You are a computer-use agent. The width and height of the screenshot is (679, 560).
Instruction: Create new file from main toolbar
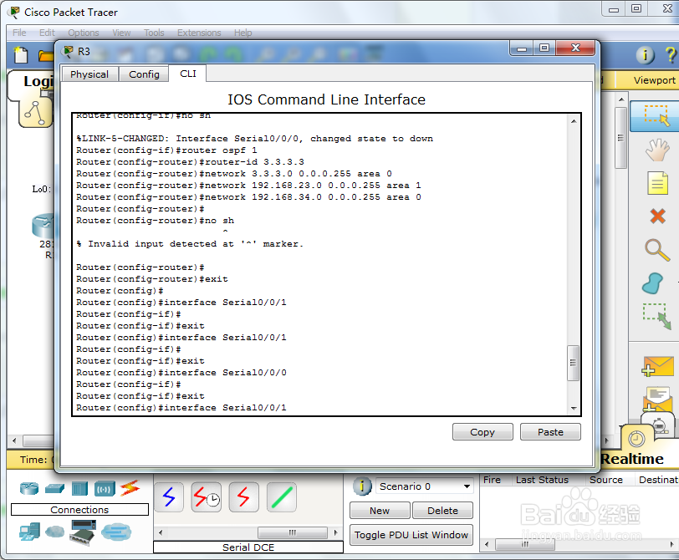[21, 55]
